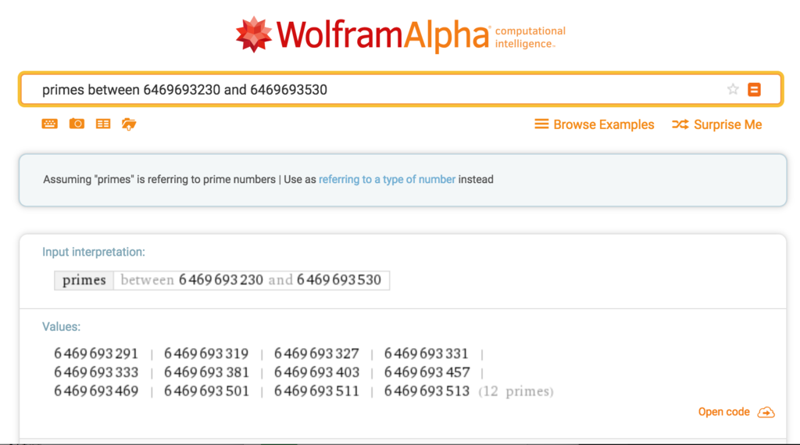Open image input camera icon
The height and width of the screenshot is (445, 800).
pos(77,124)
